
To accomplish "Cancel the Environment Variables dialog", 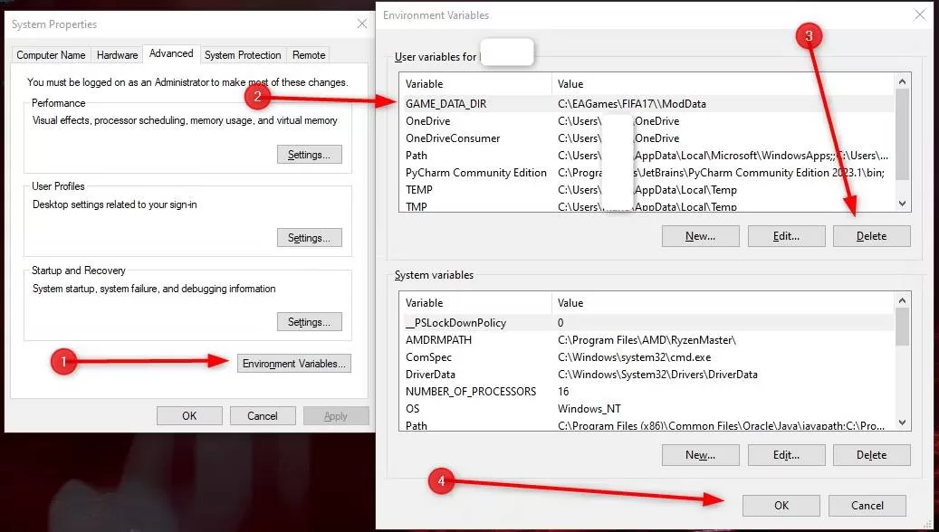I will pos(867,505).
